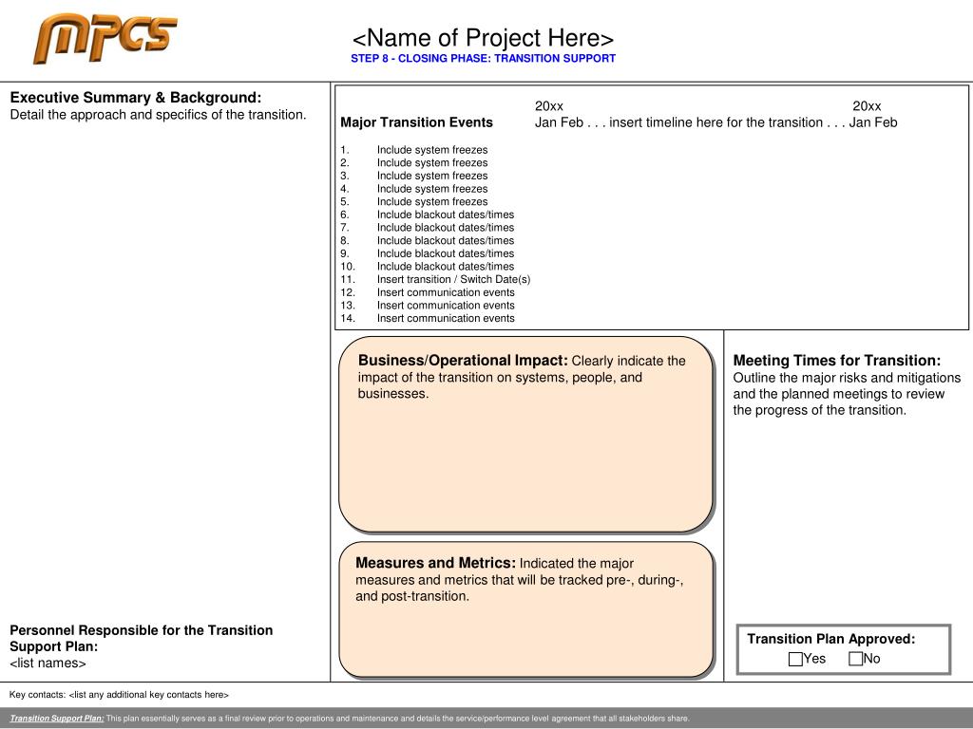
Task: Click the 'Business/Operational Impact:' heading
Action: (463, 360)
